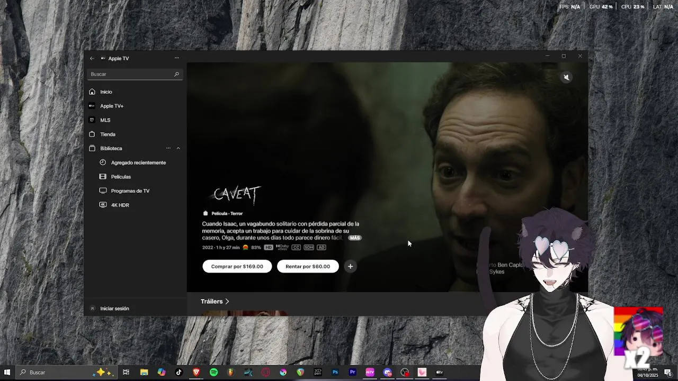The height and width of the screenshot is (381, 678).
Task: Open Spotify from the taskbar
Action: [x=213, y=373]
